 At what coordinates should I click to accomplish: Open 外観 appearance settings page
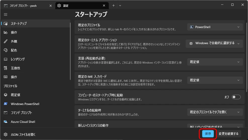click(14, 41)
